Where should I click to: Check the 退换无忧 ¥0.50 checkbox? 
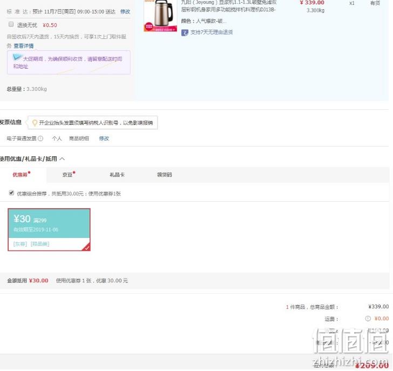[11, 24]
